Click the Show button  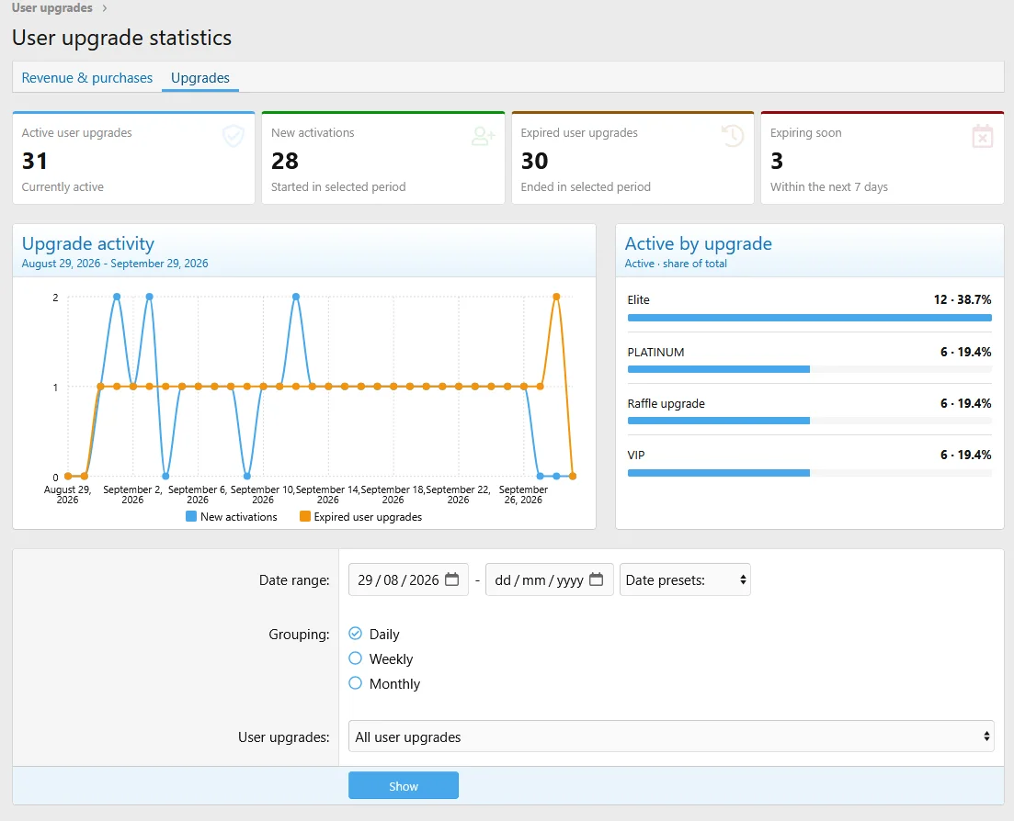404,785
